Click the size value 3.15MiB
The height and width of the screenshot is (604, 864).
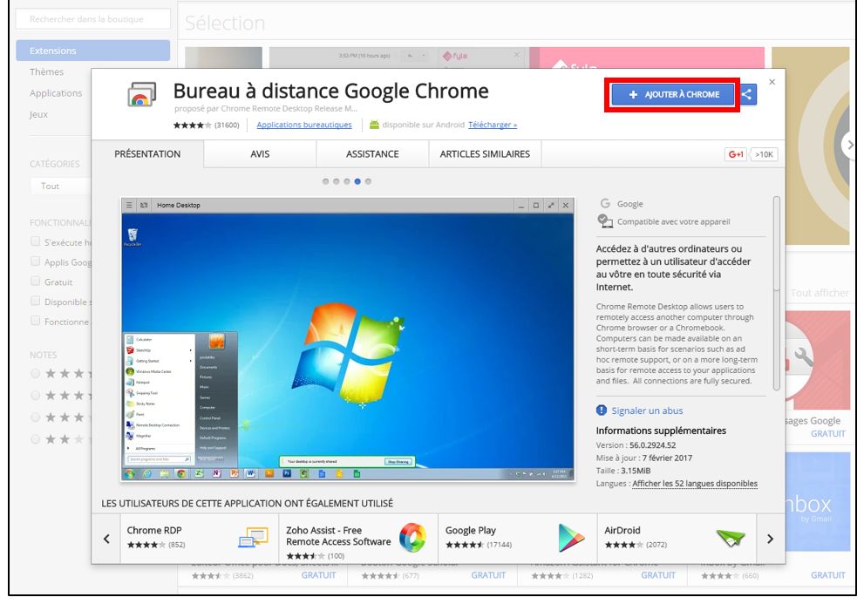tap(636, 471)
